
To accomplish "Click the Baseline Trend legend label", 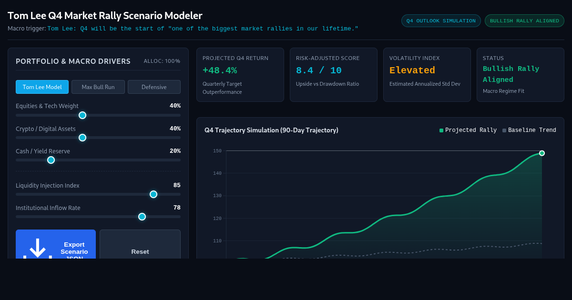I will 532,130.
